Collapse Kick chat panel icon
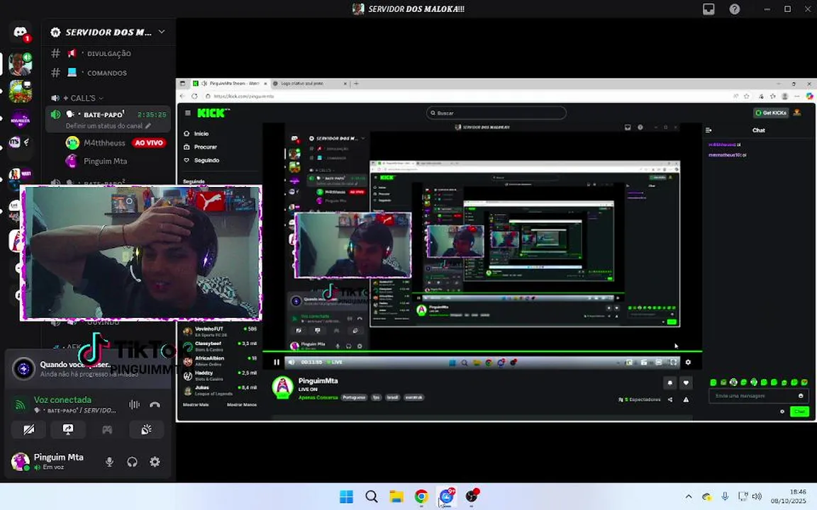 (x=708, y=130)
